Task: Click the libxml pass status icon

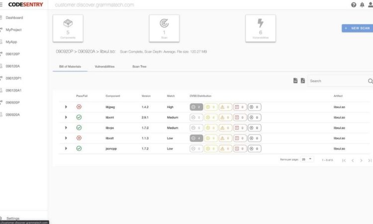Action: pos(79,117)
